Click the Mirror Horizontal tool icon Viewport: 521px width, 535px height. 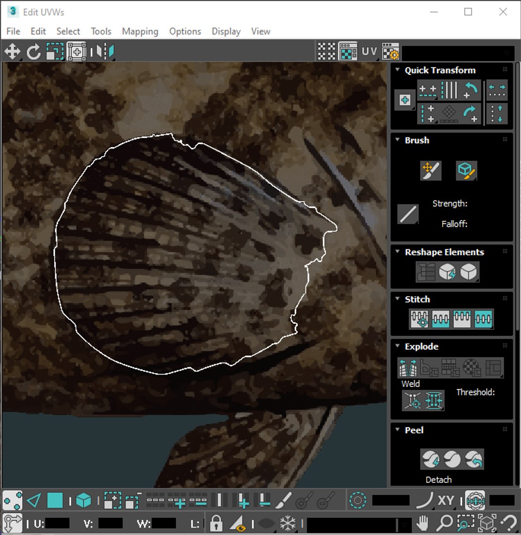[x=105, y=52]
